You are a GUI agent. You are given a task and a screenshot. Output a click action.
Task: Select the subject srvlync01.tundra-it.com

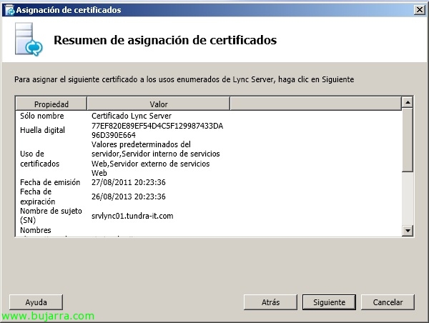click(132, 216)
